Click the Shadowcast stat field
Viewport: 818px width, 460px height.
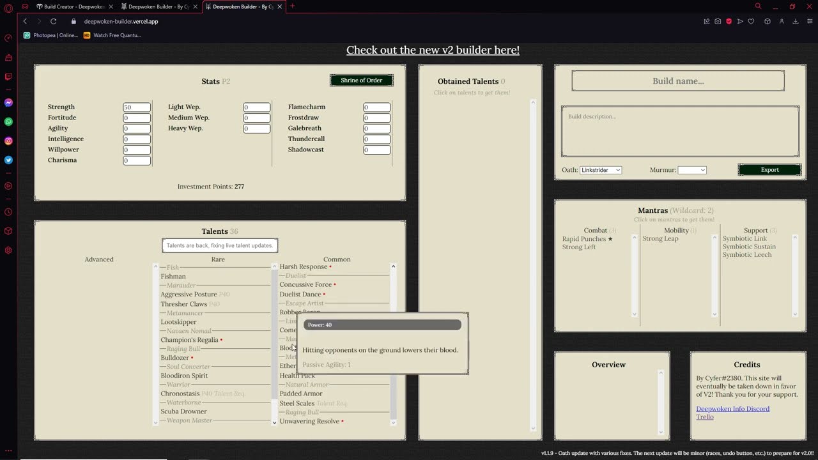click(x=377, y=149)
